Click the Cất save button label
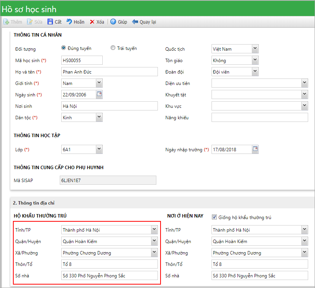The image size is (315, 288). (58, 22)
